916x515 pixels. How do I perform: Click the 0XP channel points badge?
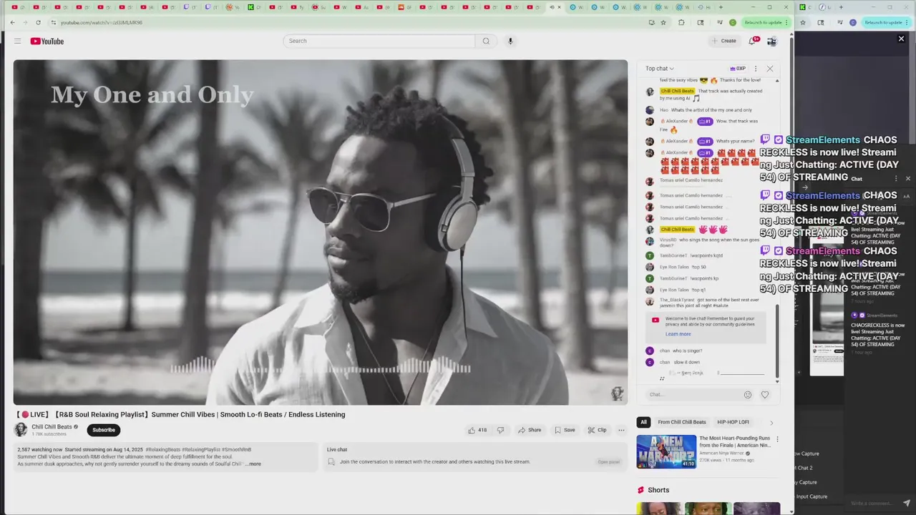738,69
